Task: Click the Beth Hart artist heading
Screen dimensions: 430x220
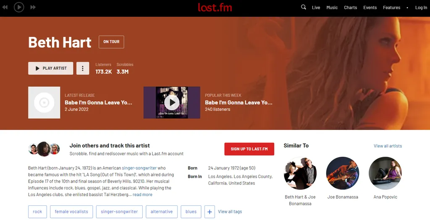Action: (60, 42)
